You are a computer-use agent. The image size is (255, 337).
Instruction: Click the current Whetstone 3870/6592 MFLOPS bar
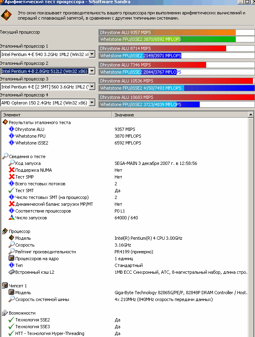click(177, 39)
